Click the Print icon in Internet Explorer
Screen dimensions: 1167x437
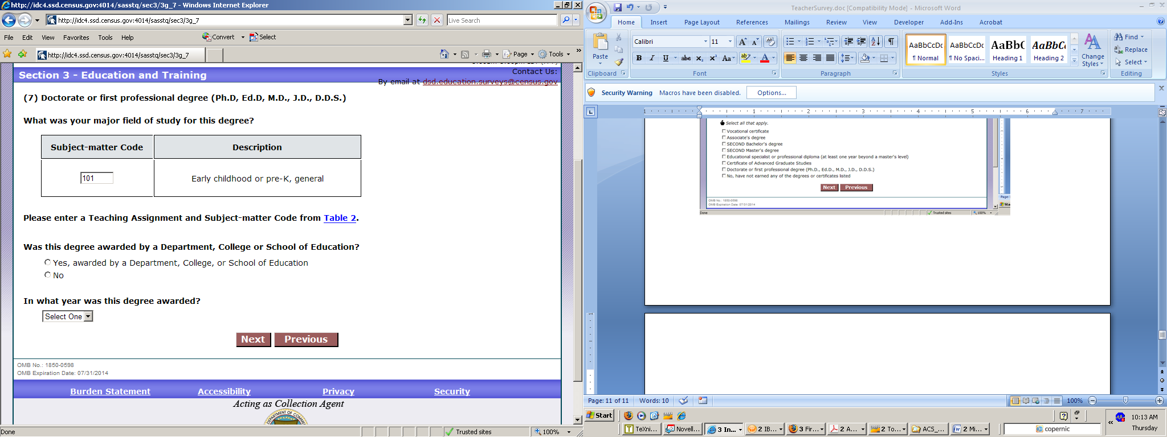tap(486, 54)
